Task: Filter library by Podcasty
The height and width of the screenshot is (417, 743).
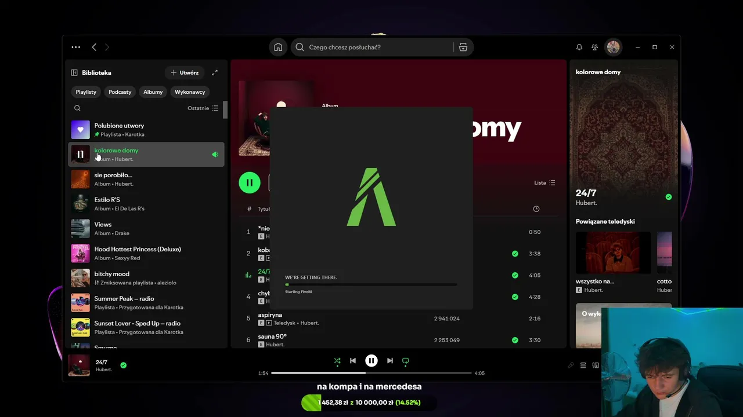Action: pos(120,92)
